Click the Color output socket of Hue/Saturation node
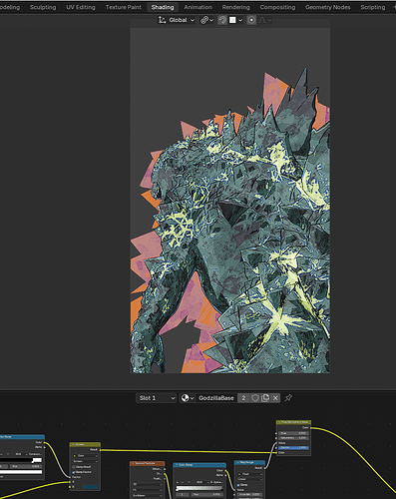This screenshot has height=499, width=396. point(311,428)
